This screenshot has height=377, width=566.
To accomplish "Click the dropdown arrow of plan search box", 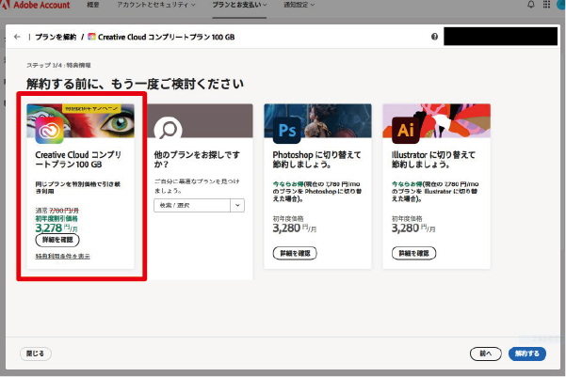I will 237,206.
